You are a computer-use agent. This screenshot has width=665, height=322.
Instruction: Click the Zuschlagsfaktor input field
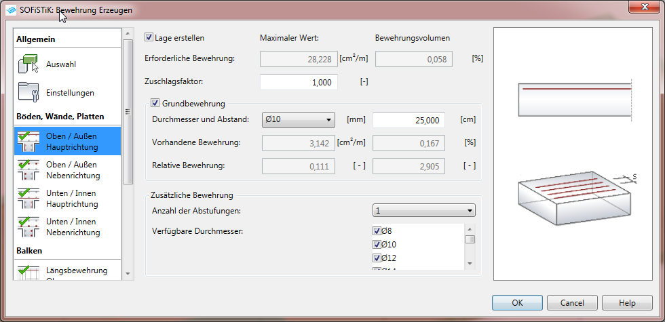click(x=298, y=82)
